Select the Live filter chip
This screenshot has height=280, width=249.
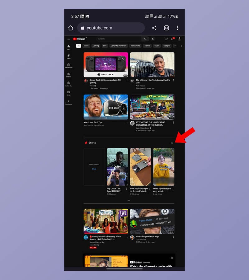point(105,46)
